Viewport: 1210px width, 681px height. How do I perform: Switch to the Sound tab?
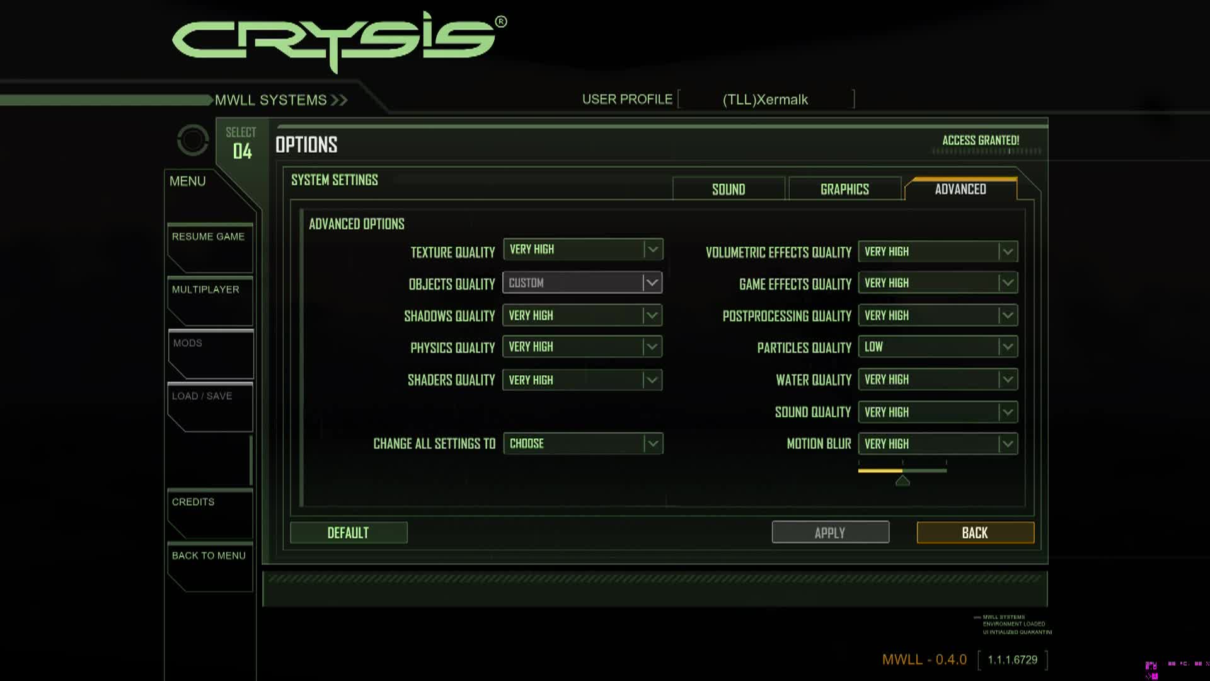[729, 189]
